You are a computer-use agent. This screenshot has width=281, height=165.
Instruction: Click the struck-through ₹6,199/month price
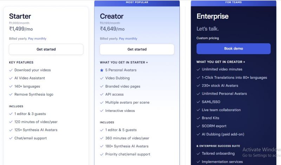point(110,23)
